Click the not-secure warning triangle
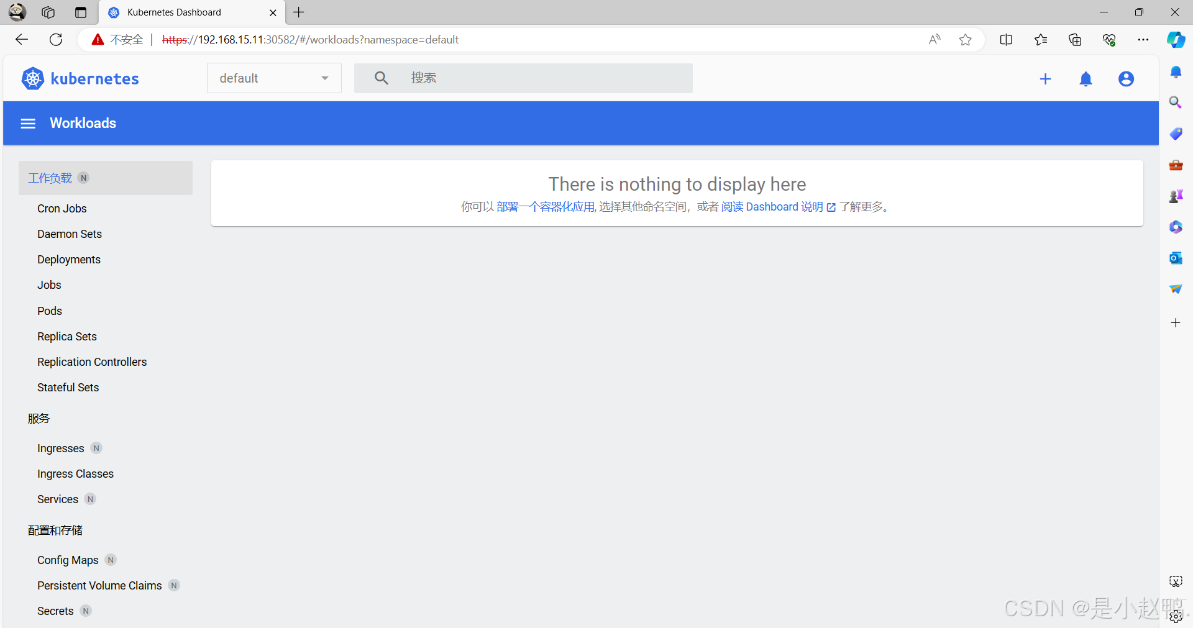The height and width of the screenshot is (628, 1193). [x=98, y=40]
